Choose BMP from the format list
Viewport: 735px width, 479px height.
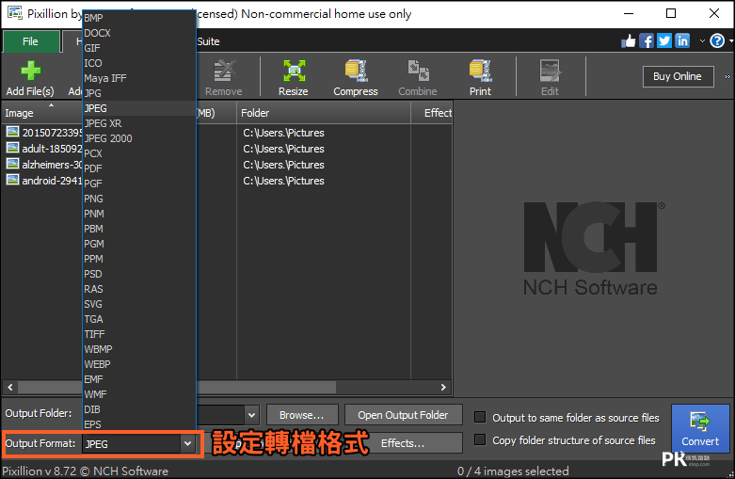coord(139,18)
